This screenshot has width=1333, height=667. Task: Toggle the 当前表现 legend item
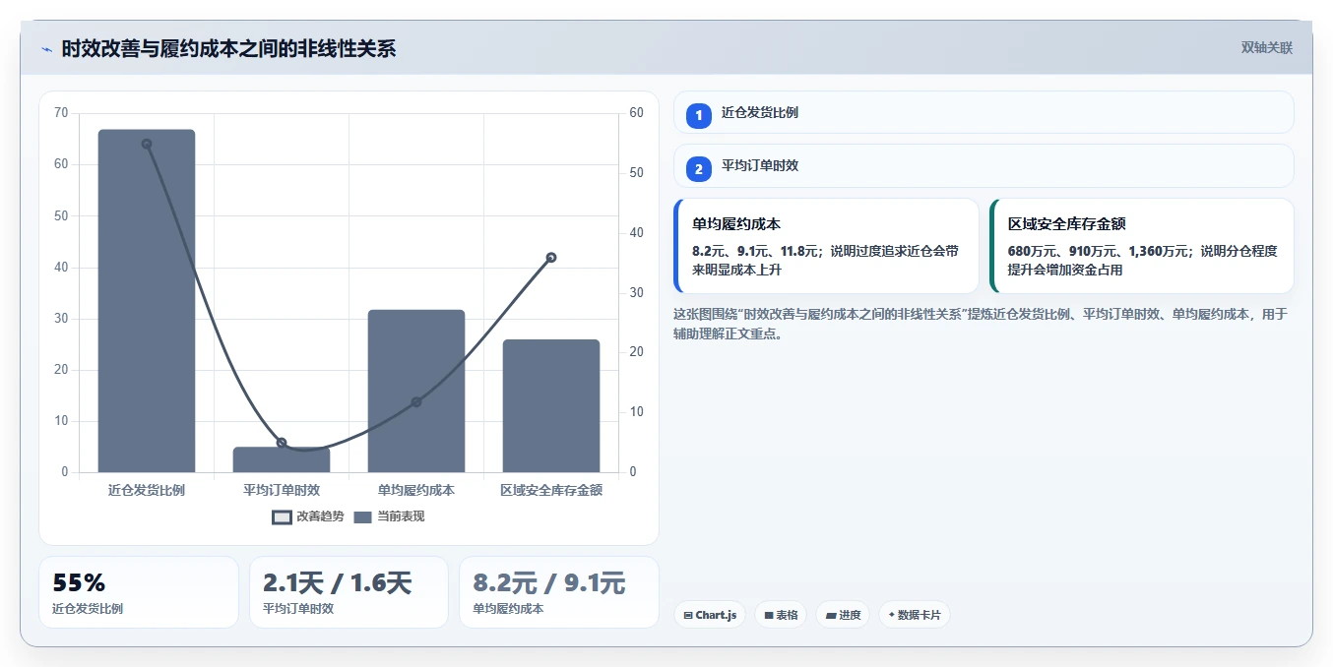(389, 516)
